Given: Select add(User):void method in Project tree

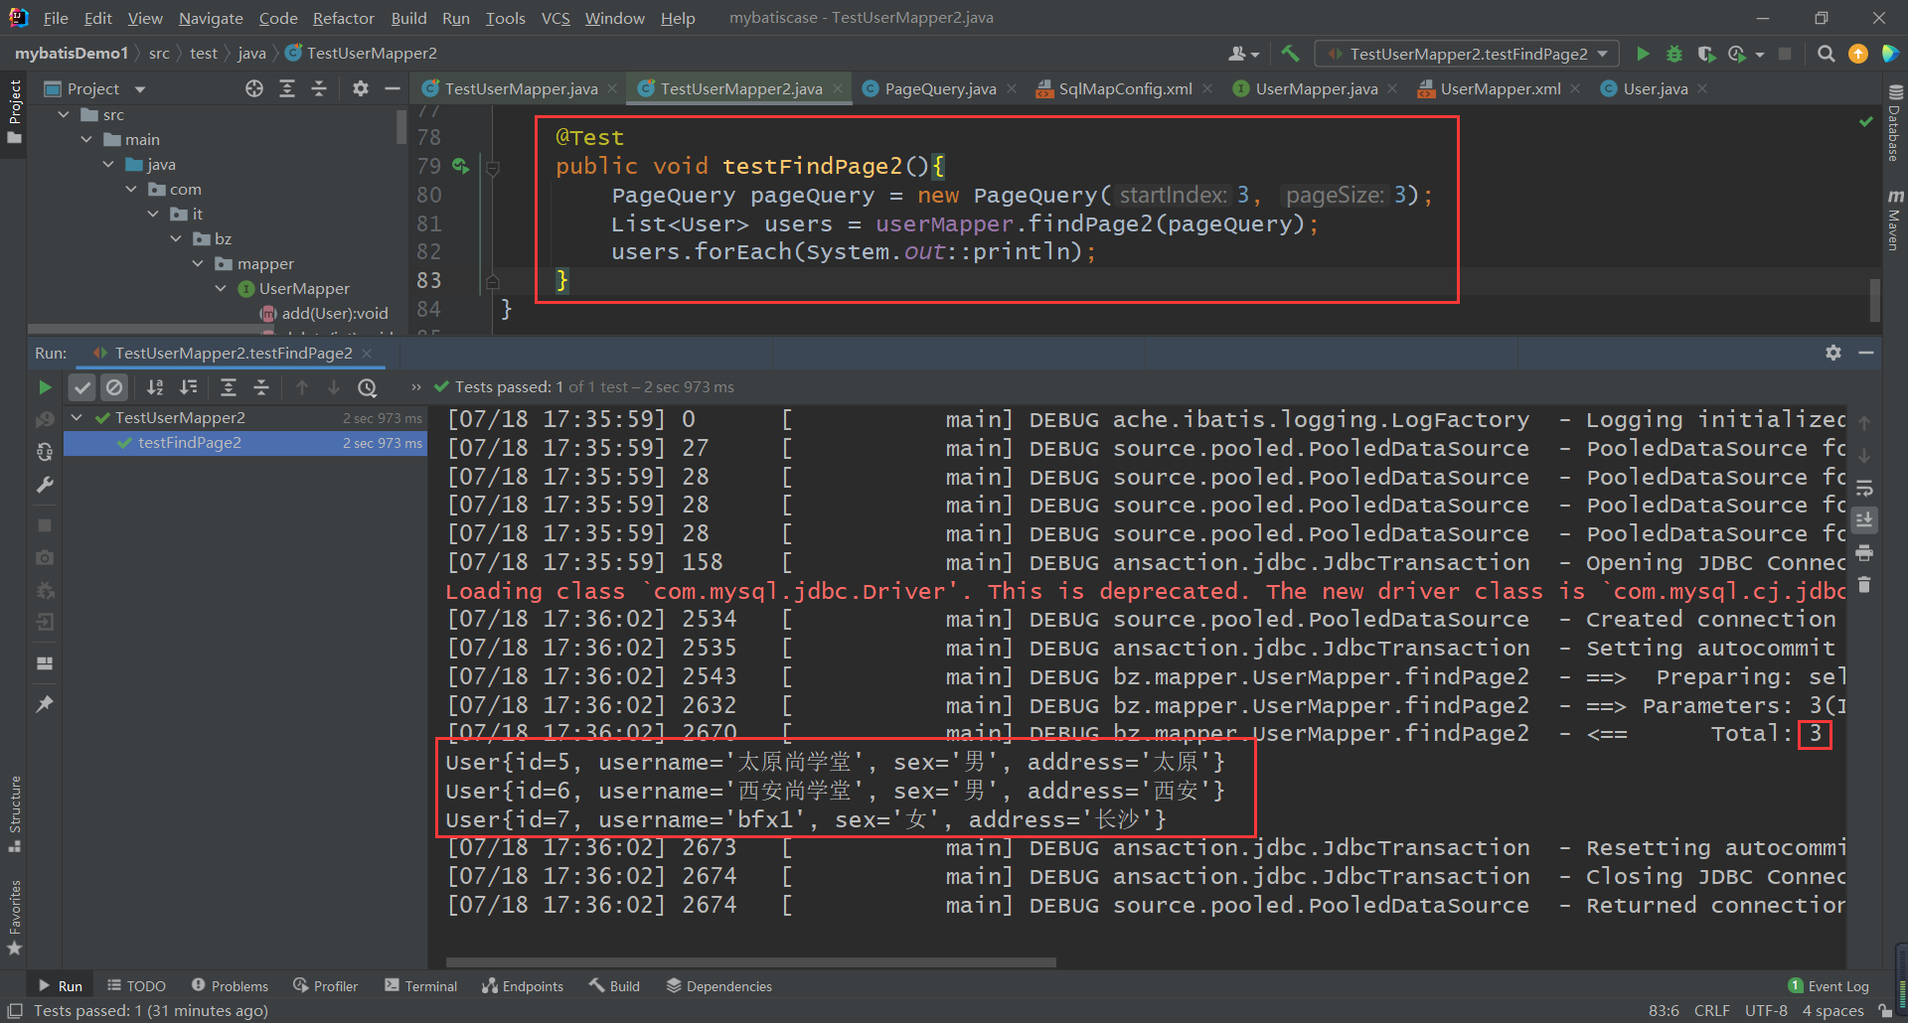Looking at the screenshot, I should (335, 313).
